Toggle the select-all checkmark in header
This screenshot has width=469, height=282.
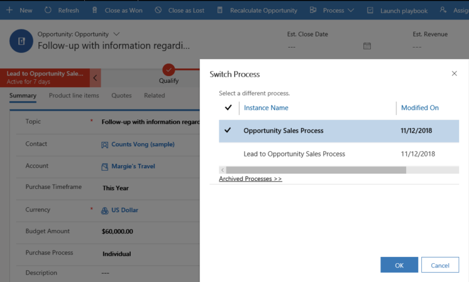(x=228, y=108)
